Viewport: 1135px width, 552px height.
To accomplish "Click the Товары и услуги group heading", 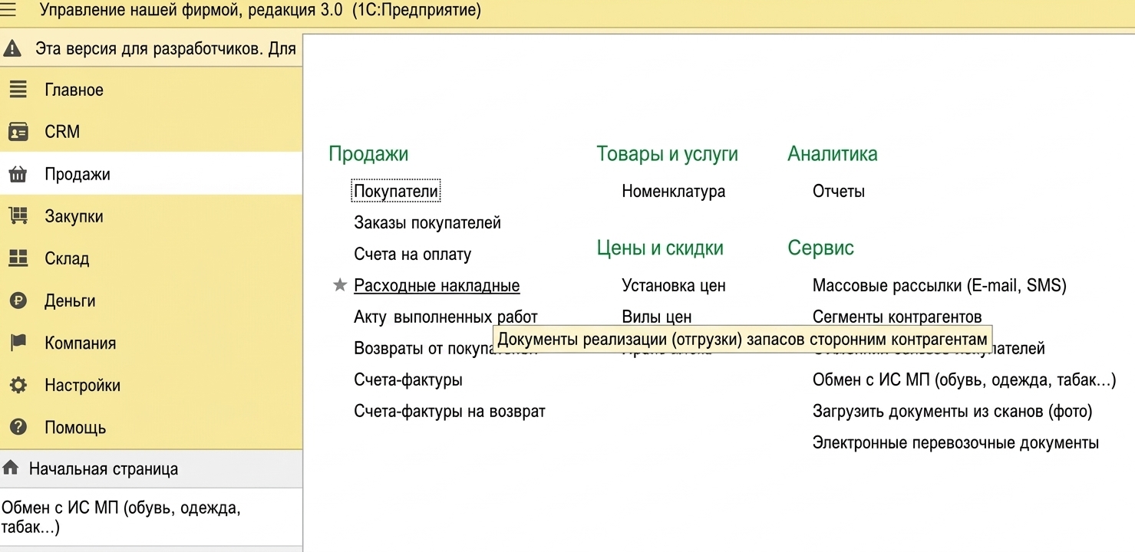I will (667, 153).
